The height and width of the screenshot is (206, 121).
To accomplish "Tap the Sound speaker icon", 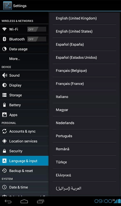I will pos(5,75).
